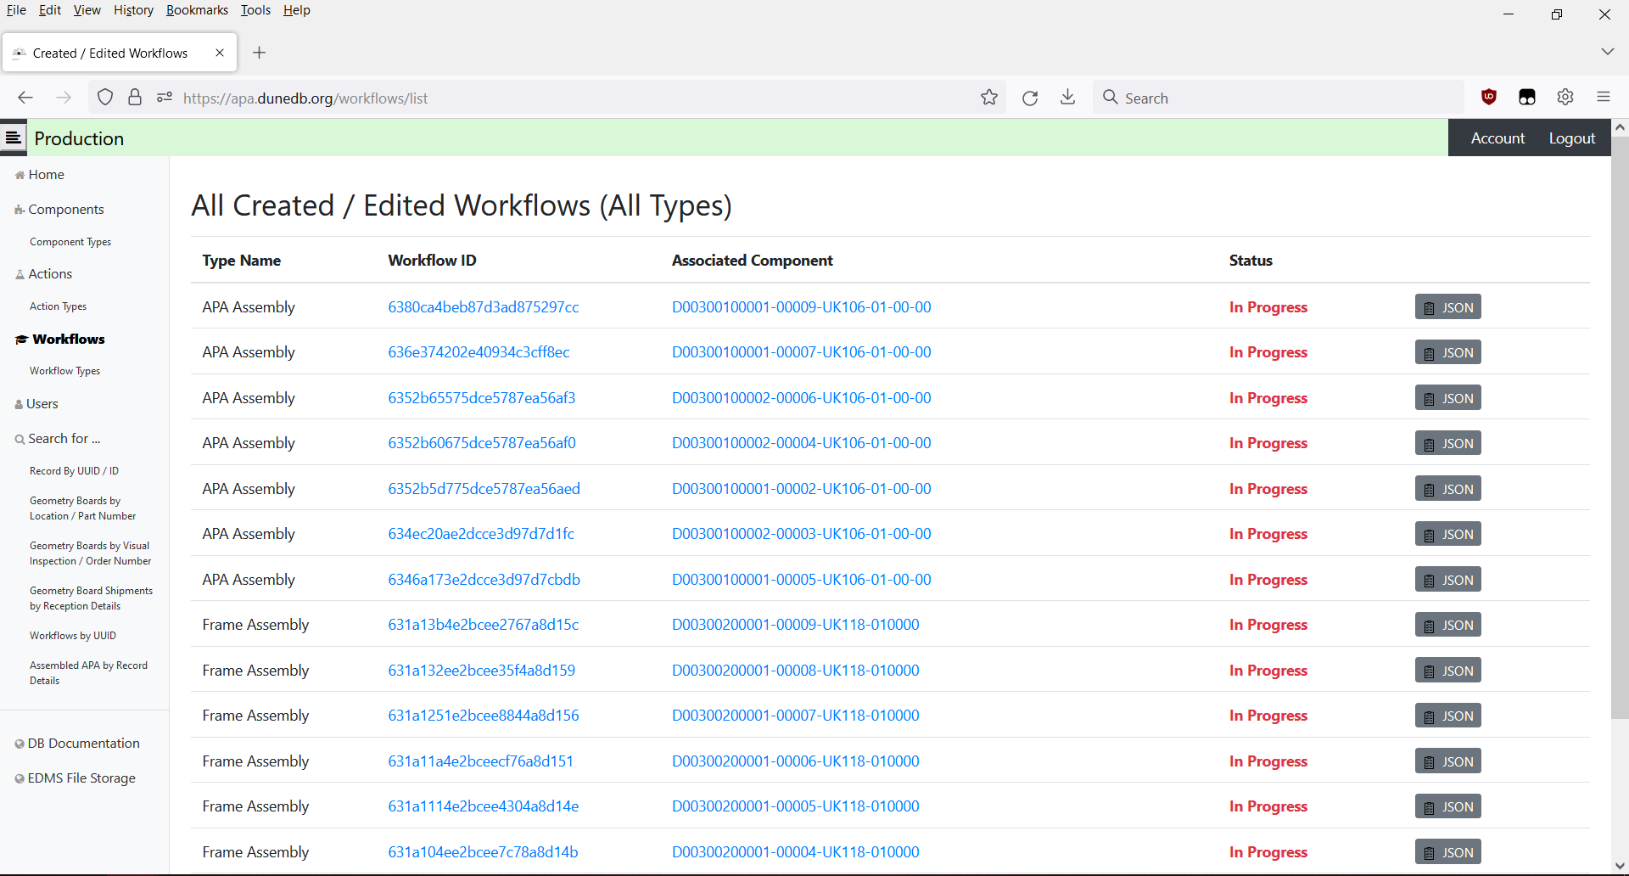Open Geometry Boards by Visual Inspection link
Screen dimensions: 1629x876
click(90, 553)
